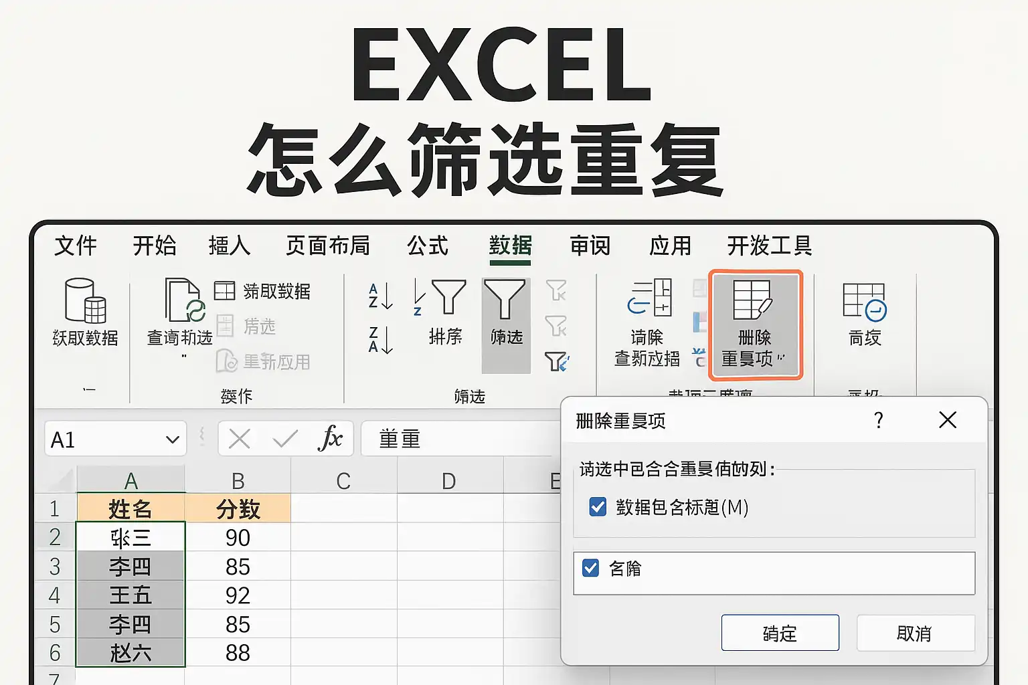This screenshot has height=685, width=1028.
Task: Click the Name Box showing A1
Action: click(x=115, y=439)
